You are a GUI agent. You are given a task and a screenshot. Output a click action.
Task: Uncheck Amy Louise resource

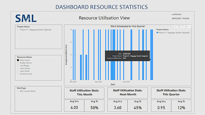18,60
